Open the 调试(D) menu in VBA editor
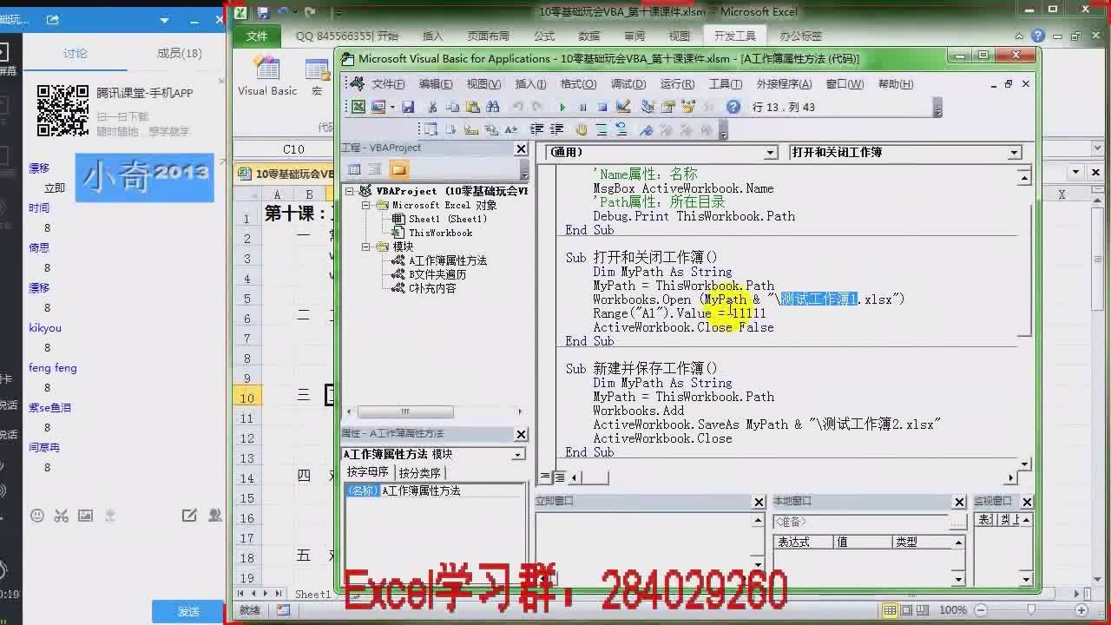Screen dimensions: 1111x625 628,84
